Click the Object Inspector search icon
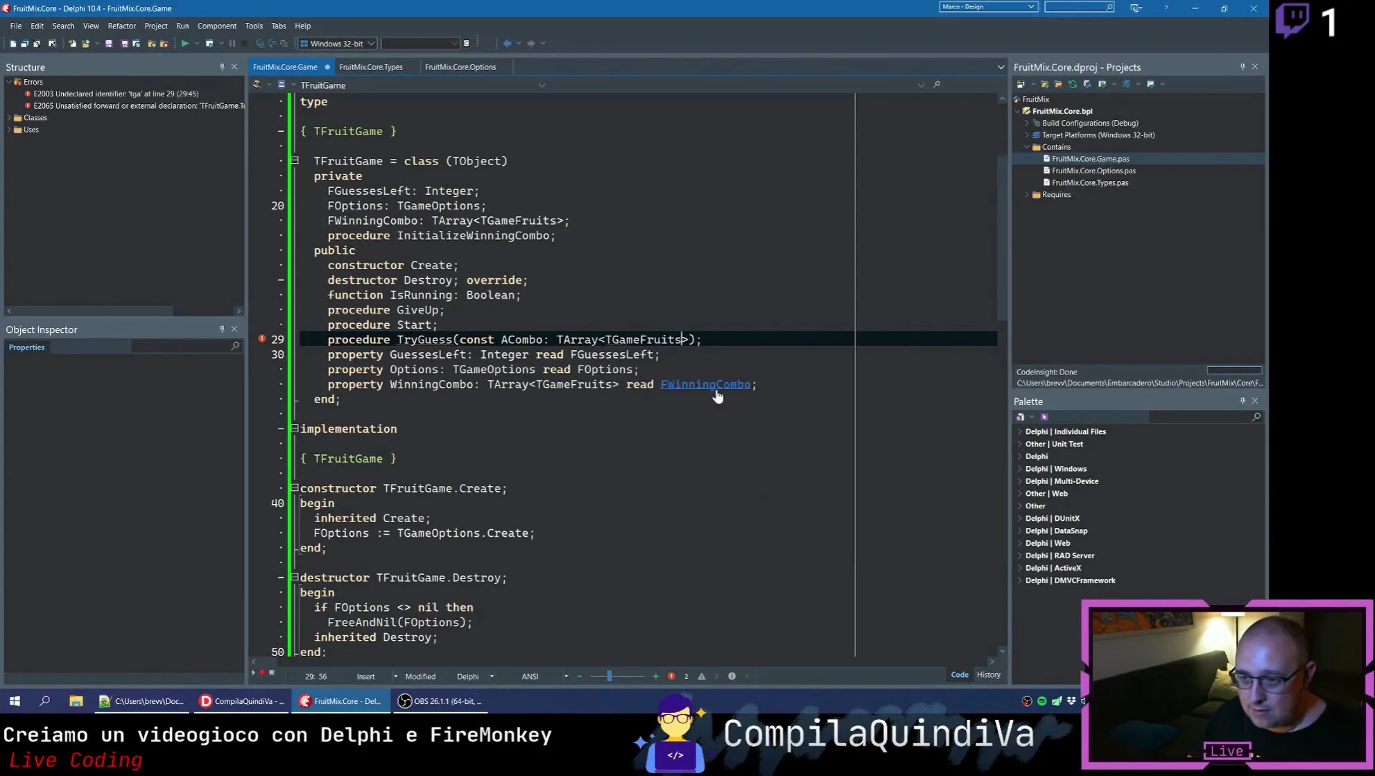 click(x=235, y=346)
